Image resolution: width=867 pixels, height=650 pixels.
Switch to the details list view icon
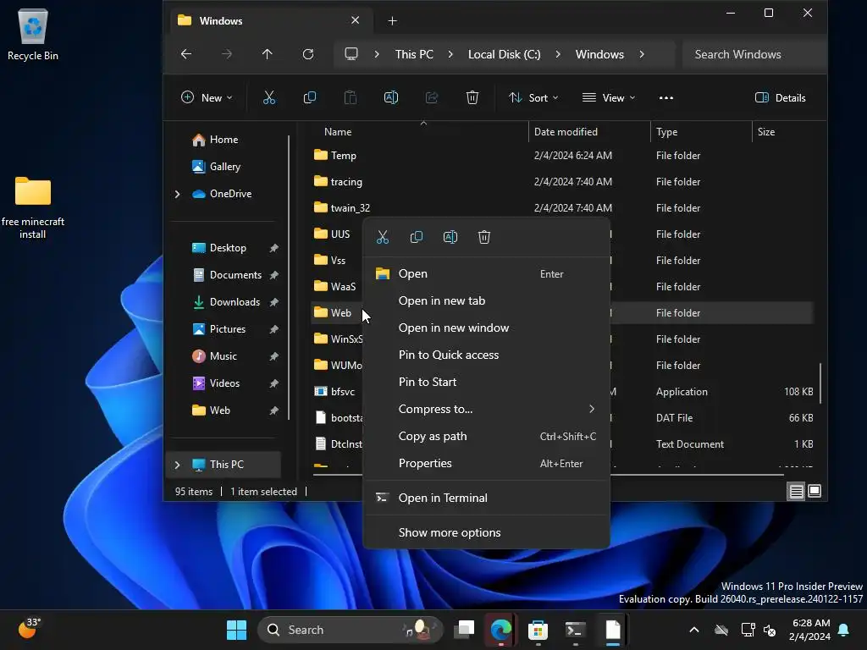[x=796, y=491]
